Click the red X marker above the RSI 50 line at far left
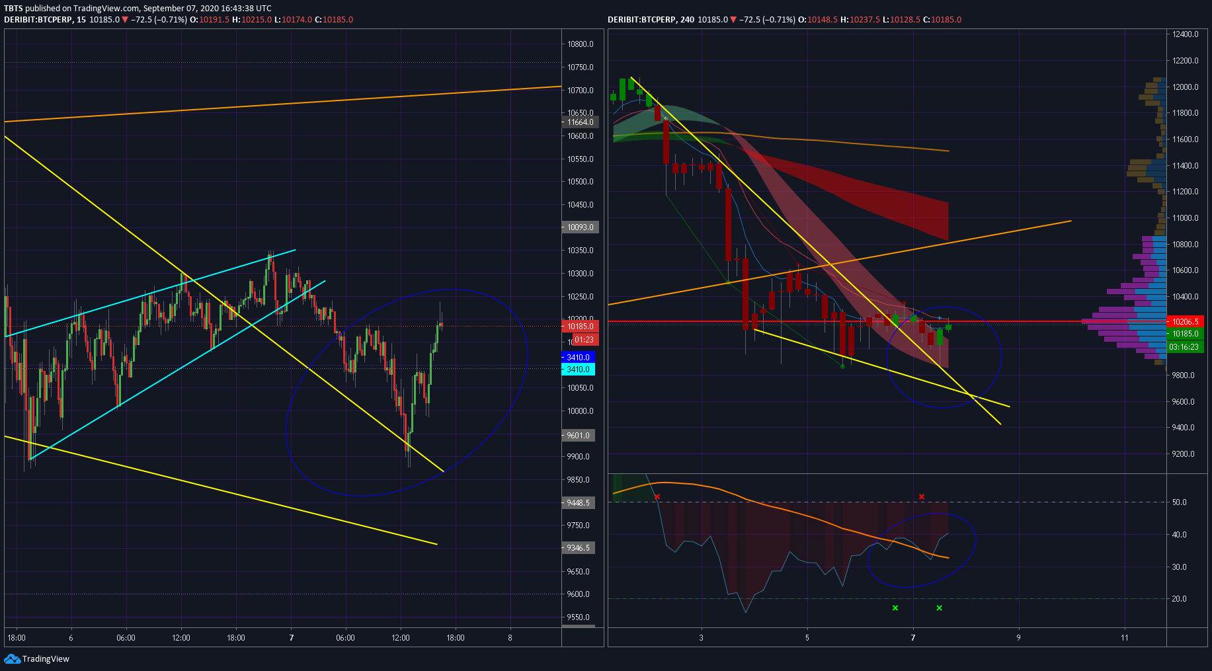This screenshot has width=1212, height=671. pos(657,496)
